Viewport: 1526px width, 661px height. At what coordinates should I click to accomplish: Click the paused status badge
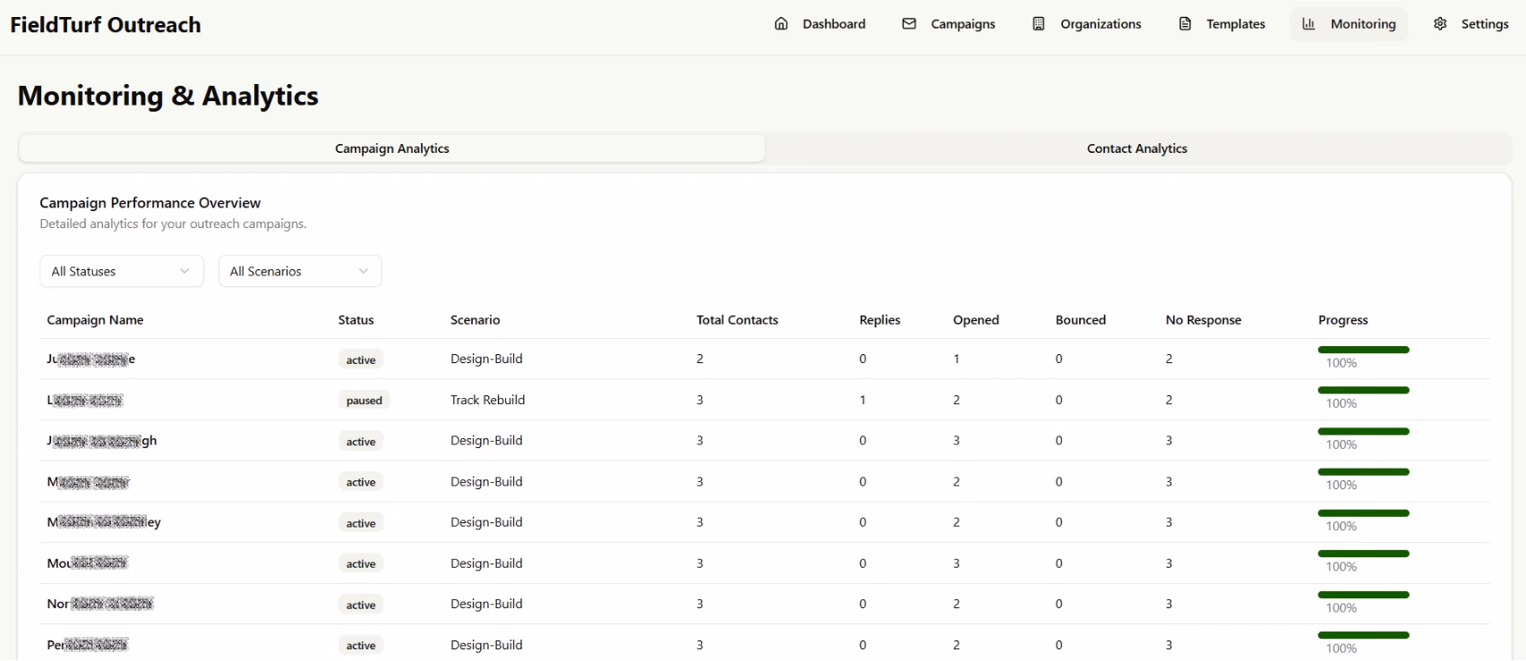(x=364, y=401)
